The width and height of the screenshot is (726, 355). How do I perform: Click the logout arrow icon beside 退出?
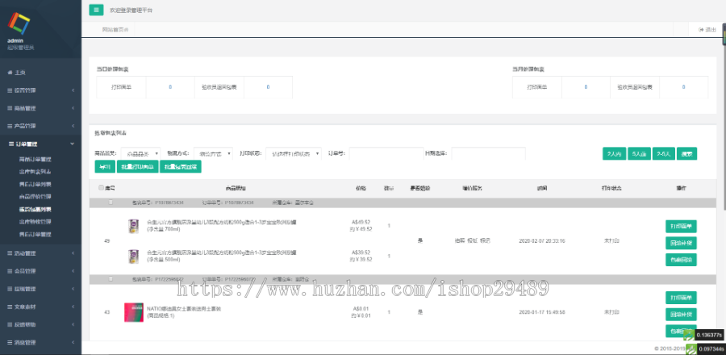tap(701, 30)
